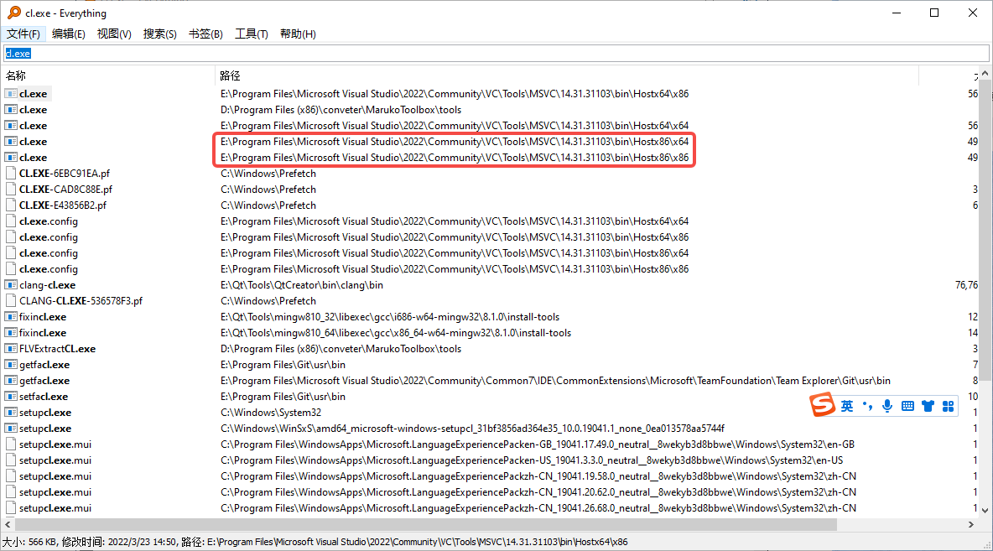Click the status bar file size and path text

click(x=315, y=542)
